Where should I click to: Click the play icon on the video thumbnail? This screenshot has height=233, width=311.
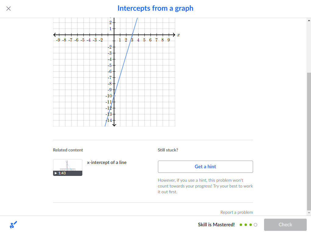56,173
